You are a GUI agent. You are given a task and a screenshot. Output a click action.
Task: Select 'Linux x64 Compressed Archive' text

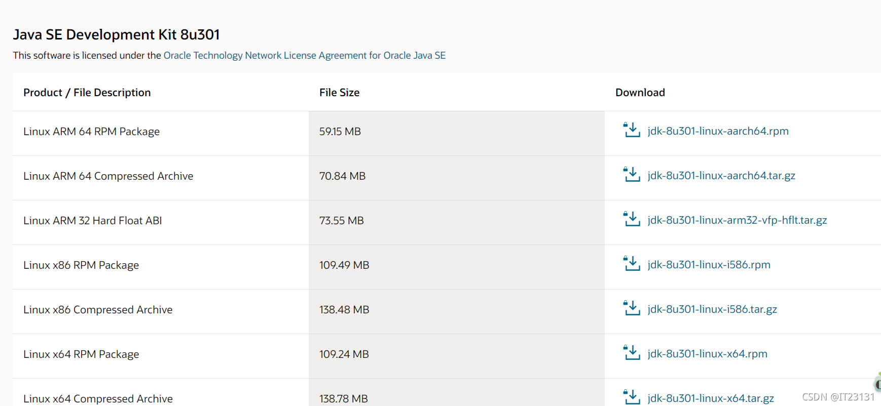point(98,399)
